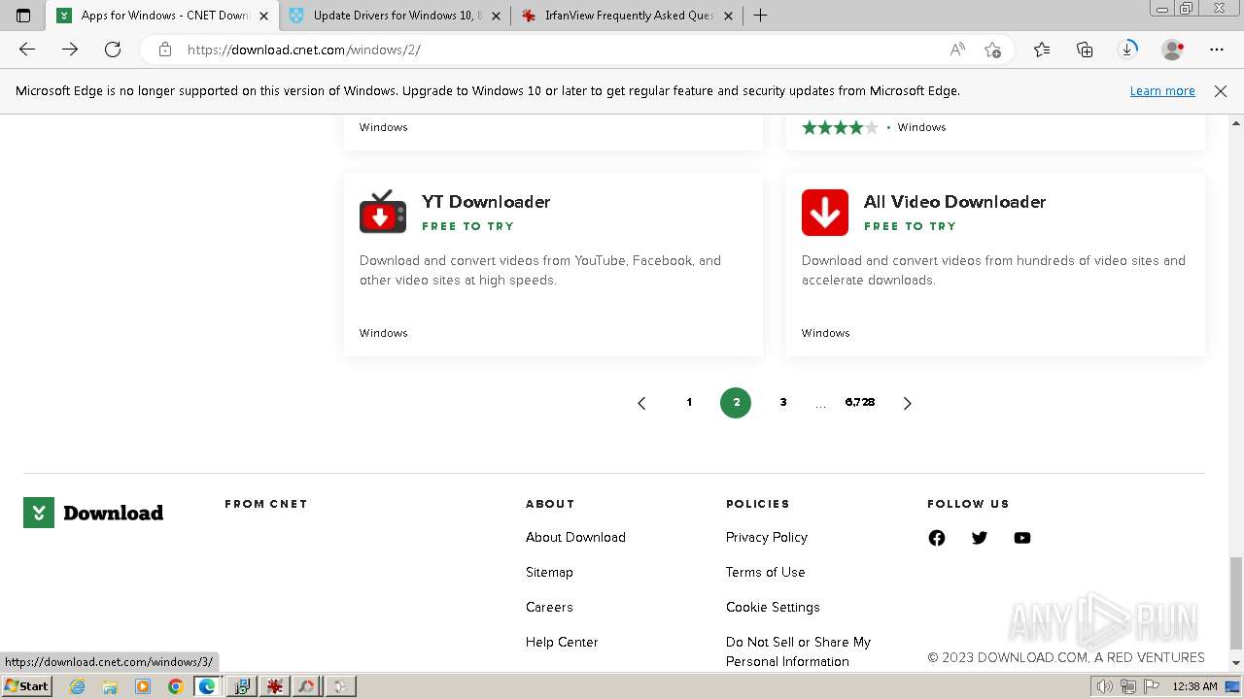Dismiss the Edge unsupported notification bar
Screen dimensions: 1244x699
1221,91
